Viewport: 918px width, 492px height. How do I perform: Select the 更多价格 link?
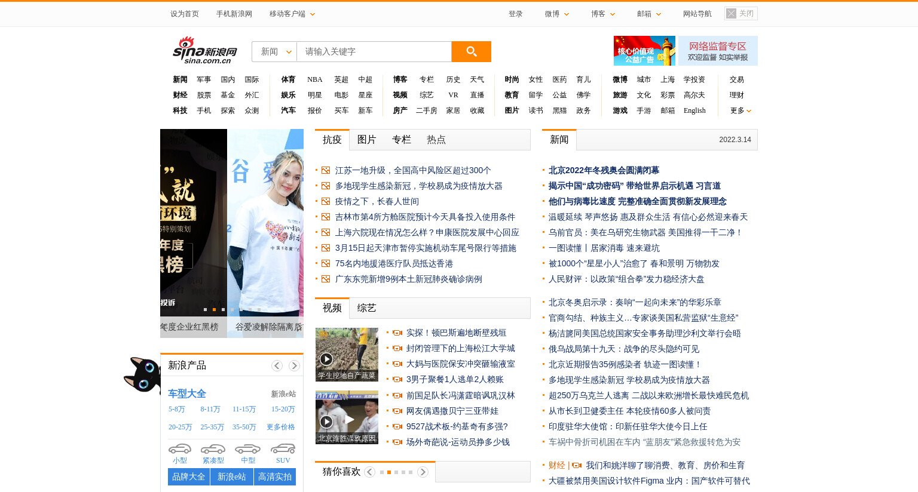point(281,427)
